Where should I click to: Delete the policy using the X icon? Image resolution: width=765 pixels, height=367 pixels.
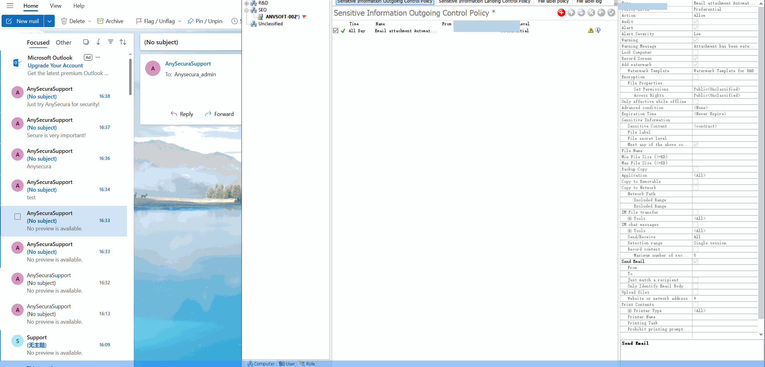coord(591,13)
